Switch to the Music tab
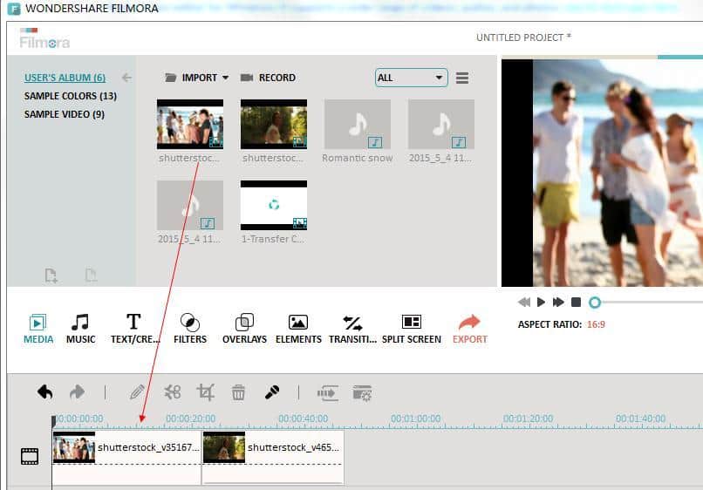703x490 pixels. point(80,329)
